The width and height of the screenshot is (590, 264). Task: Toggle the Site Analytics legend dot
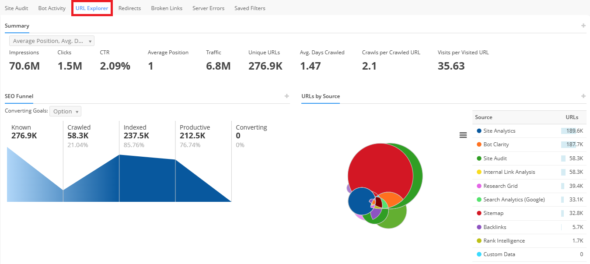click(x=479, y=131)
